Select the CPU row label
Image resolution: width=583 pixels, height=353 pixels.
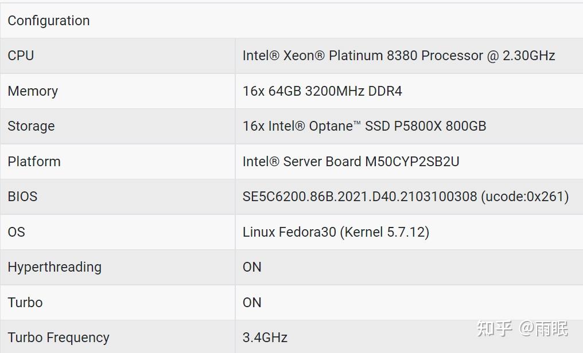21,56
